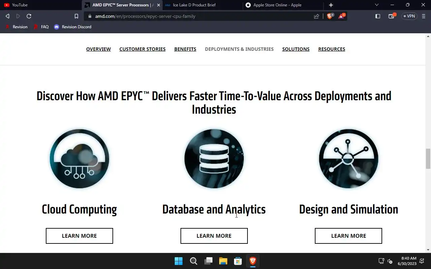The height and width of the screenshot is (269, 431).
Task: Select Deployments & Industries nav item
Action: click(239, 49)
